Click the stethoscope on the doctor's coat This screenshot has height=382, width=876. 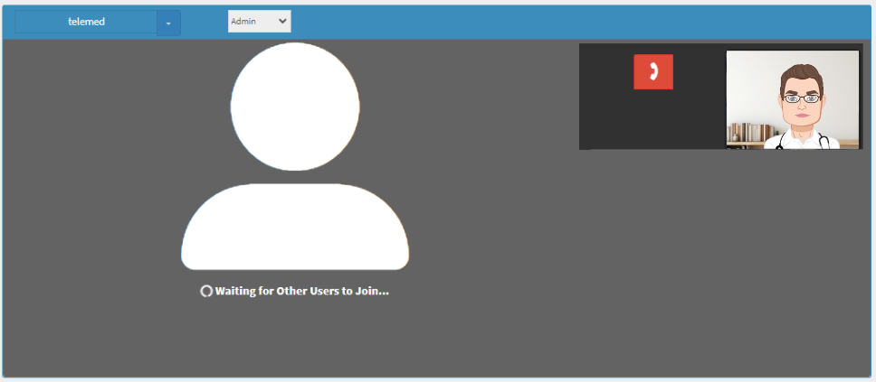point(823,140)
